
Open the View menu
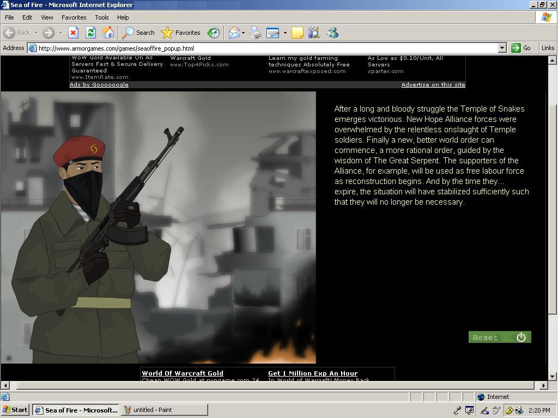[x=47, y=17]
